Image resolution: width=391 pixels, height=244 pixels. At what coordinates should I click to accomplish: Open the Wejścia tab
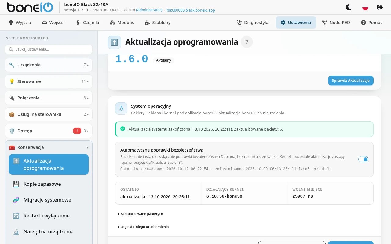click(53, 23)
